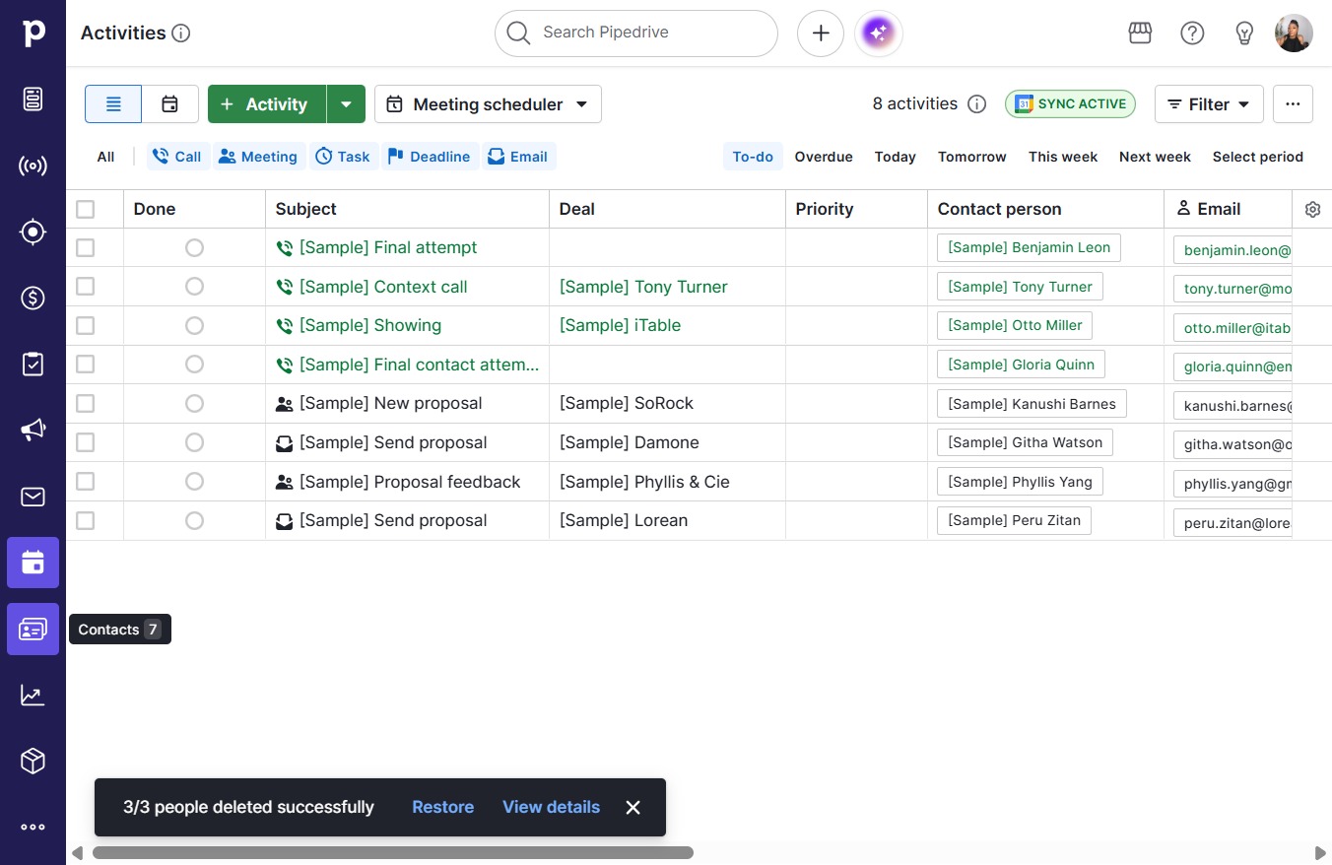Image resolution: width=1332 pixels, height=865 pixels.
Task: Open the Deals dollar sidebar icon
Action: [33, 298]
